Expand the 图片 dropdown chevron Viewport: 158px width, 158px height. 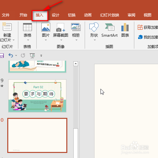46,40
